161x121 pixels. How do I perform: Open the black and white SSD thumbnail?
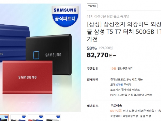[x=53, y=118]
